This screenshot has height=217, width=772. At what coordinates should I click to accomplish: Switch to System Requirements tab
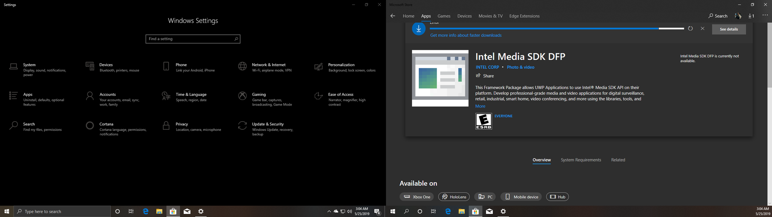pos(581,160)
